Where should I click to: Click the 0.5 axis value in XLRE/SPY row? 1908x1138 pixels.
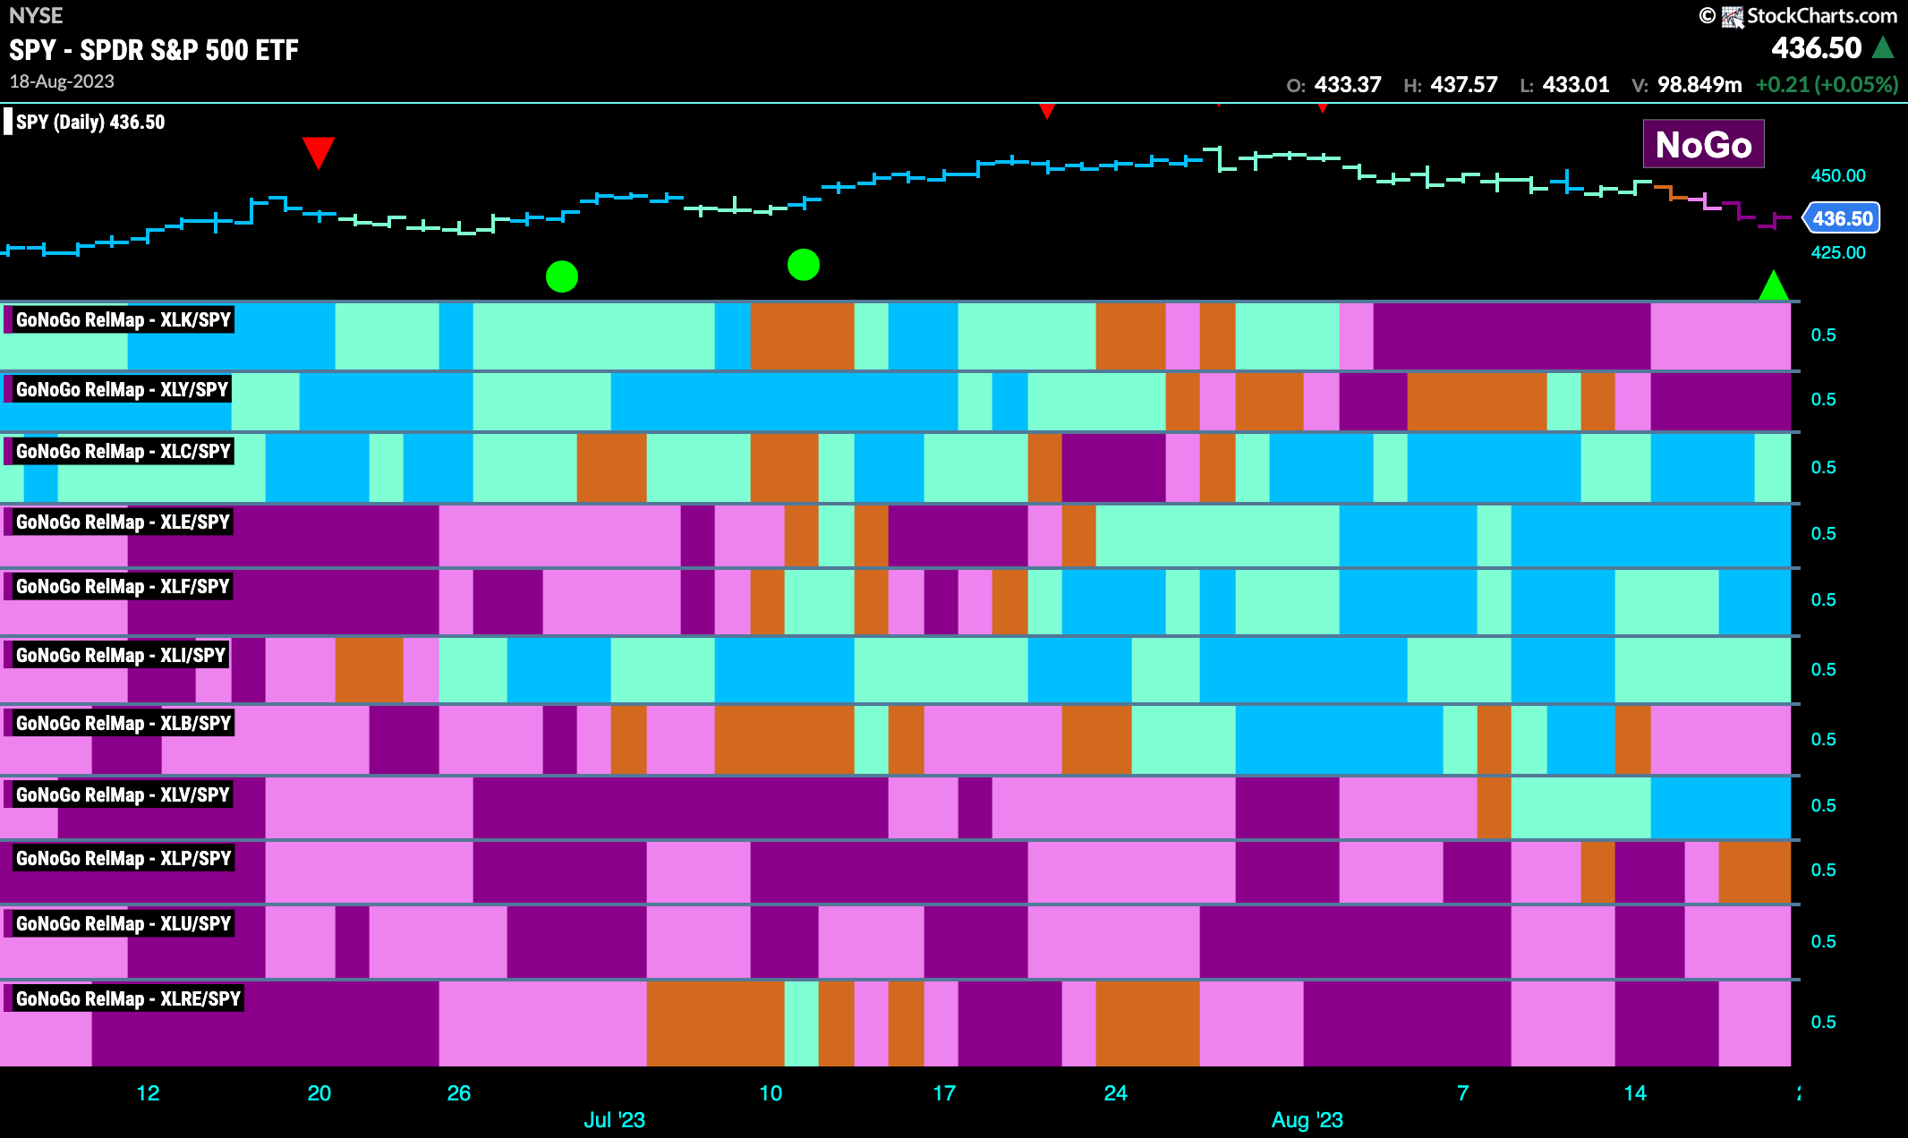(1823, 1022)
